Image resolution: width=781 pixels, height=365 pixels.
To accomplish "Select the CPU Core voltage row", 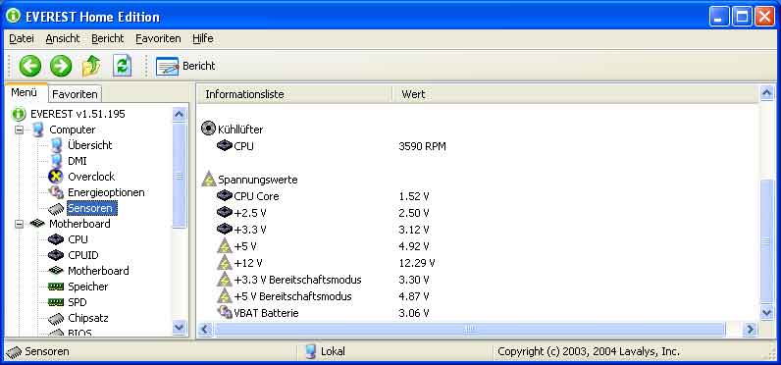I will tap(478, 196).
